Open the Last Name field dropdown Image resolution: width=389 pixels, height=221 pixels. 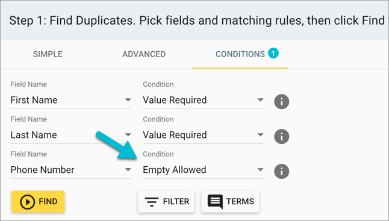(70, 135)
